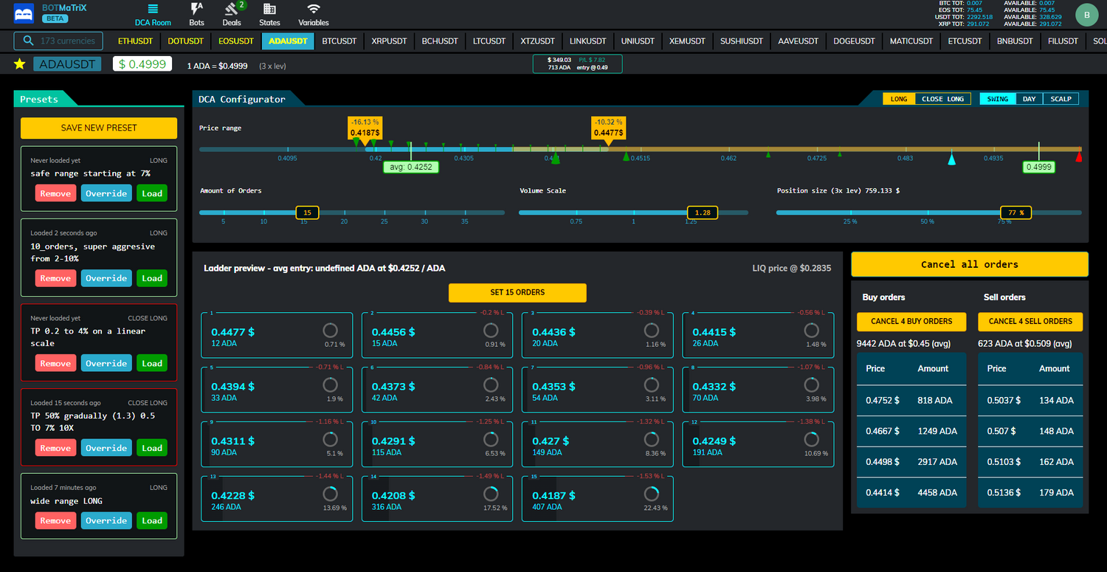This screenshot has height=572, width=1107.
Task: Select the BTCUSDT pair tab
Action: pyautogui.click(x=339, y=41)
